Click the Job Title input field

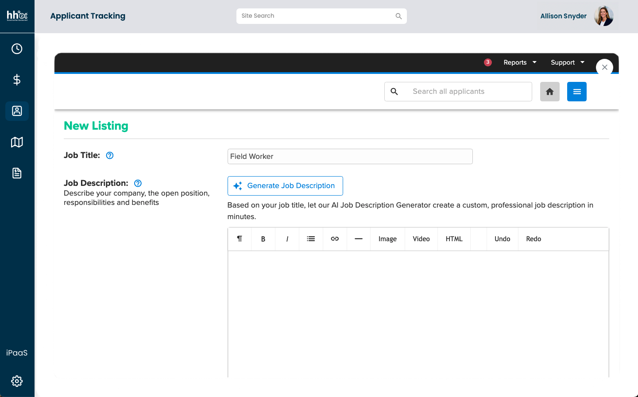click(350, 157)
